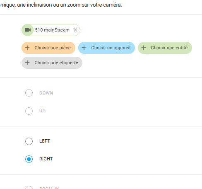Open the Choisir une pièce picker
This screenshot has width=202, height=189.
tap(48, 48)
